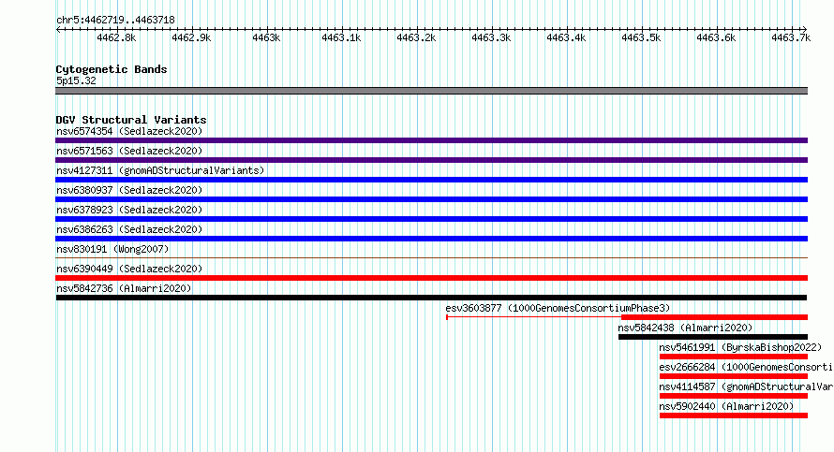The width and height of the screenshot is (834, 452).
Task: Click the right arrow end of the ruler
Action: pos(805,30)
